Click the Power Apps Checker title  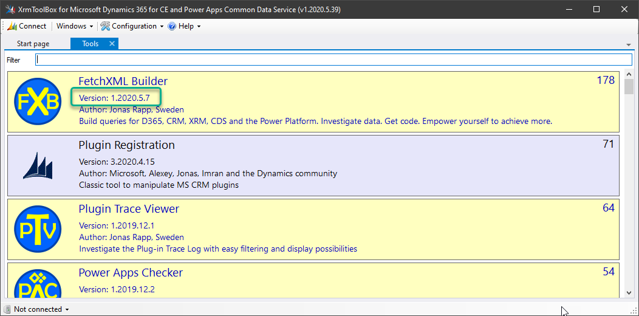(131, 272)
